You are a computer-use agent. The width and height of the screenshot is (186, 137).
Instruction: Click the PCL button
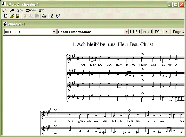click(x=158, y=32)
